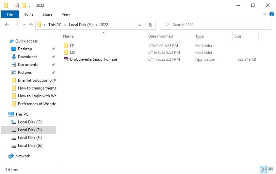Click Local Disk (E:) in the address bar
This screenshot has height=174, width=276.
click(x=81, y=25)
